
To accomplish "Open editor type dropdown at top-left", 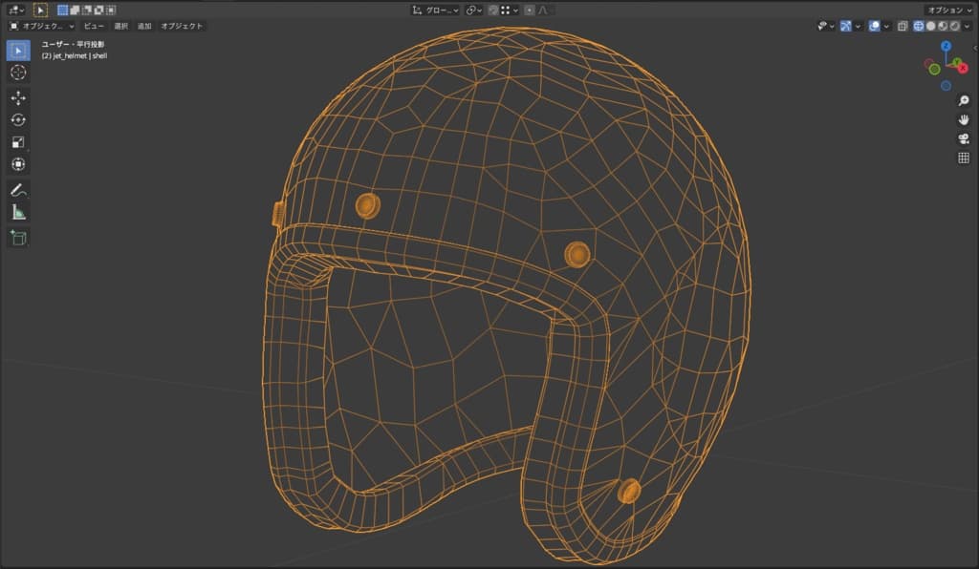I will pyautogui.click(x=15, y=10).
